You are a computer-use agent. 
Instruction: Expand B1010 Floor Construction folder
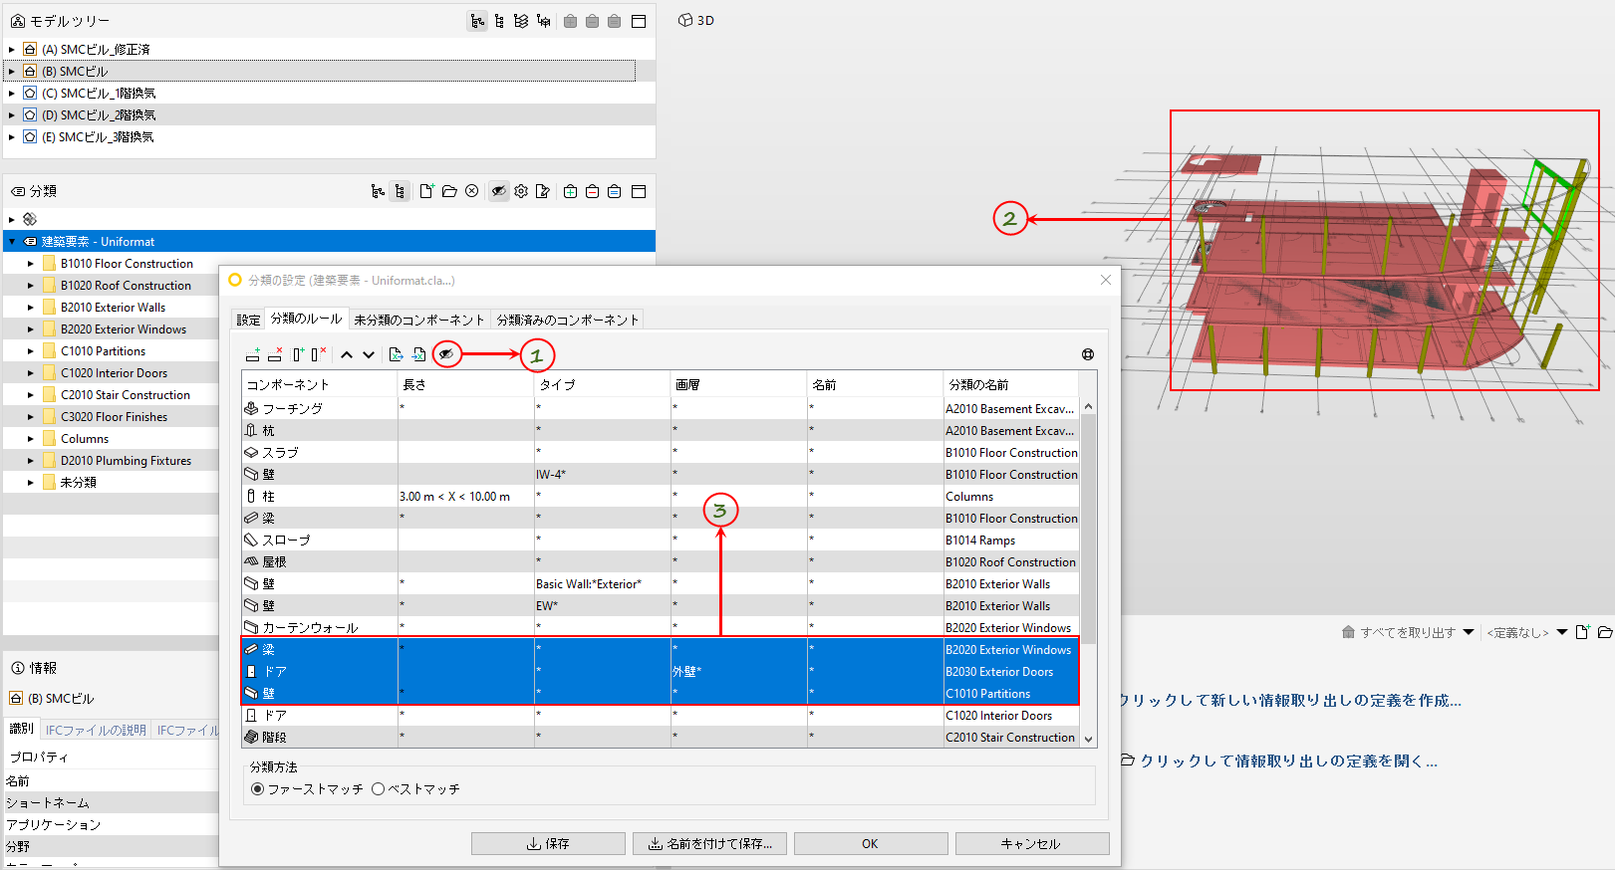click(x=30, y=264)
